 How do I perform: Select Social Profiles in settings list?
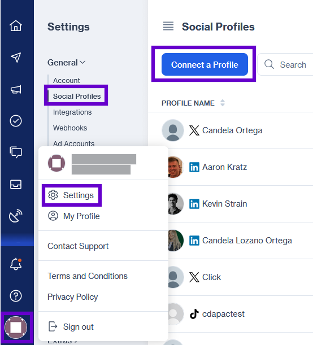coord(77,97)
